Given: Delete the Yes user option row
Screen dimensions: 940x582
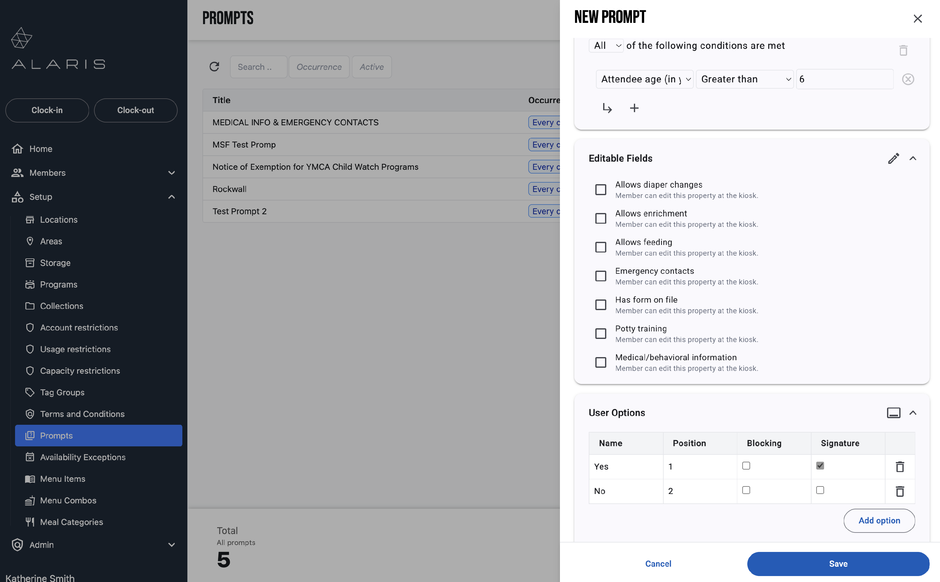Looking at the screenshot, I should point(900,466).
